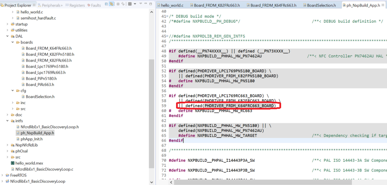Expand the utilities folder
The image size is (387, 185).
click(7, 30)
